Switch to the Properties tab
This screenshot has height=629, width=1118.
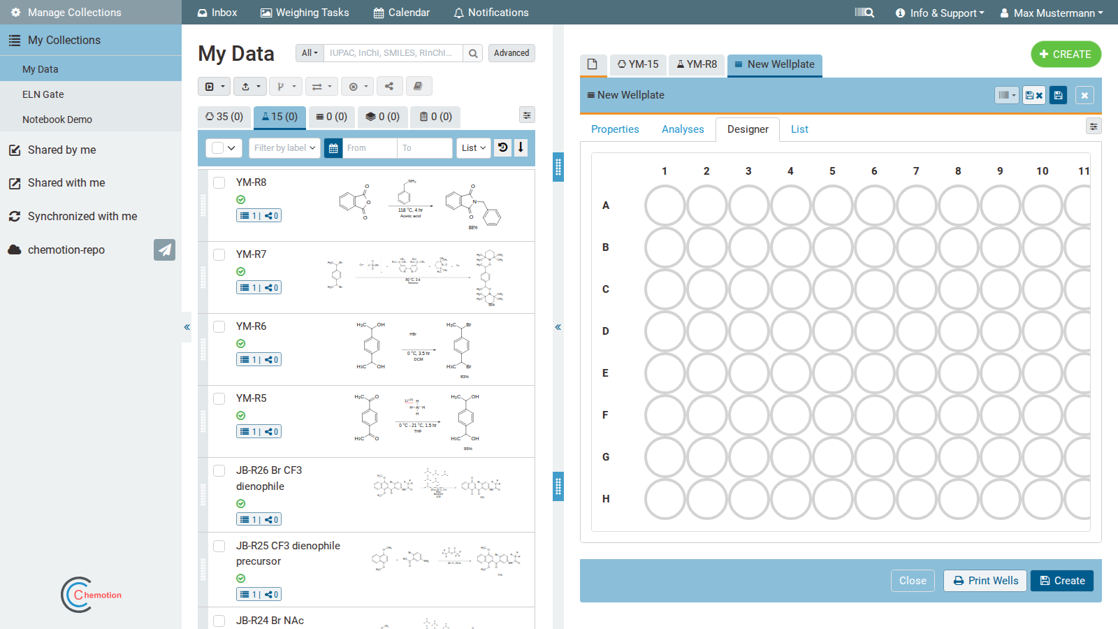615,129
